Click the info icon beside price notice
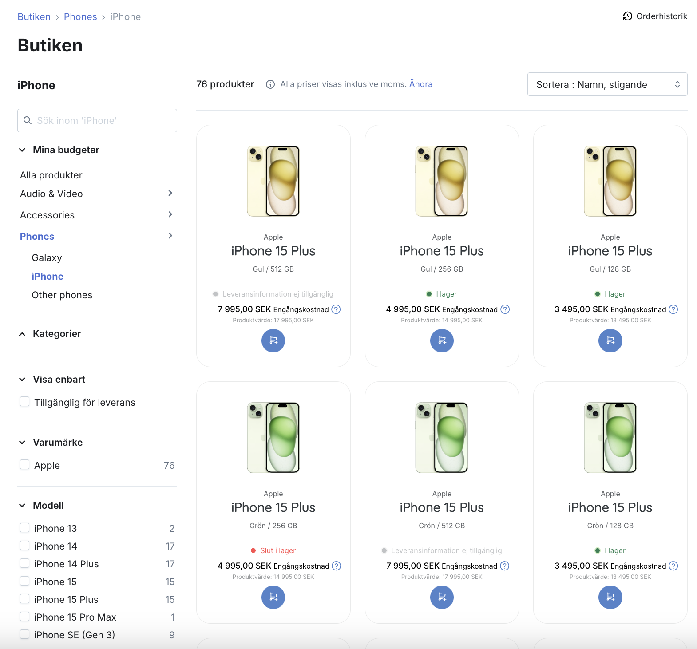Image resolution: width=697 pixels, height=649 pixels. (270, 84)
